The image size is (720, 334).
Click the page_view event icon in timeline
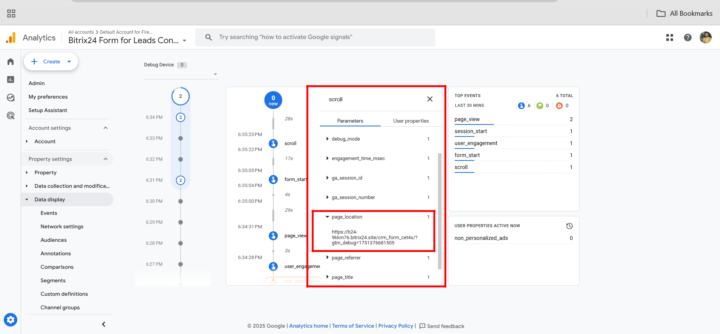pyautogui.click(x=273, y=236)
